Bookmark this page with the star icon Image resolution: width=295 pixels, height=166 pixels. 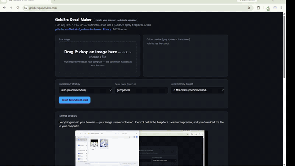tap(249, 8)
